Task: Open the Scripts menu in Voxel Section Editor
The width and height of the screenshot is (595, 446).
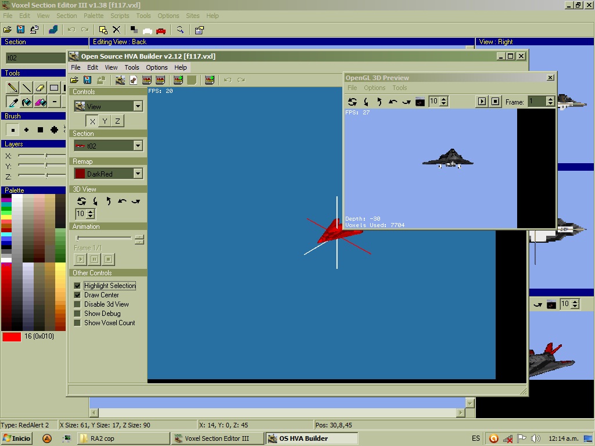Action: pos(120,16)
